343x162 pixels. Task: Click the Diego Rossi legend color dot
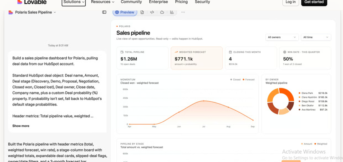pos(299,102)
